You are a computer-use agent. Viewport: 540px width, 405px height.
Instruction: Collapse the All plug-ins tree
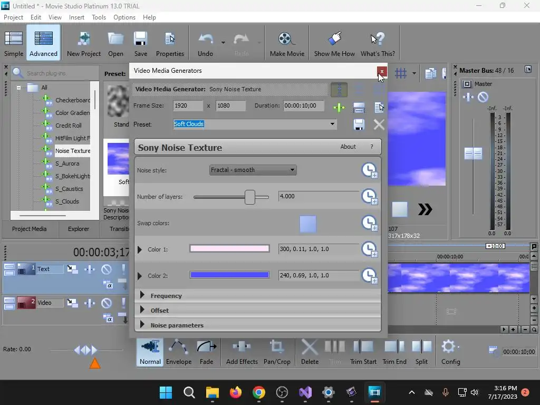(x=18, y=88)
